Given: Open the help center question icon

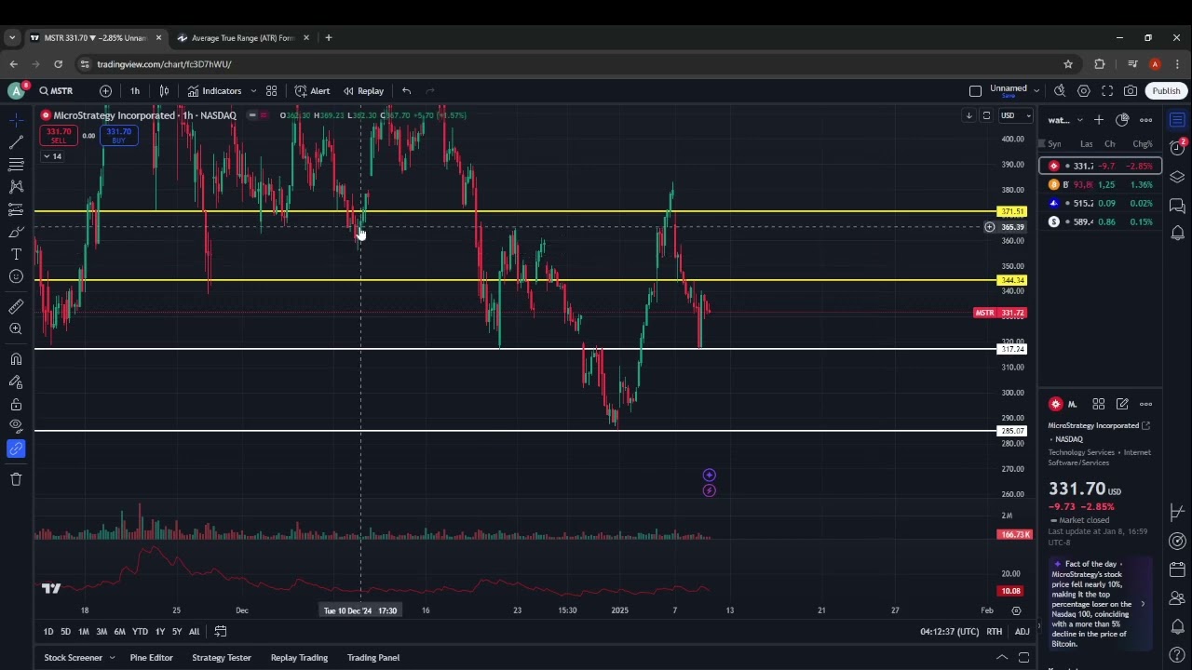Looking at the screenshot, I should [x=1177, y=655].
